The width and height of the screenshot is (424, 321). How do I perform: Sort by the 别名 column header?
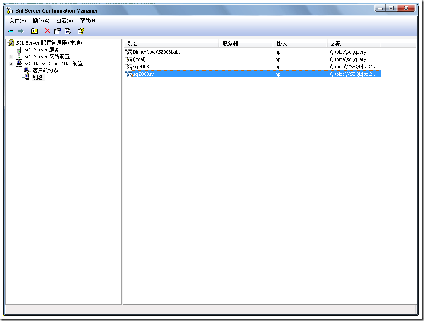coord(171,44)
